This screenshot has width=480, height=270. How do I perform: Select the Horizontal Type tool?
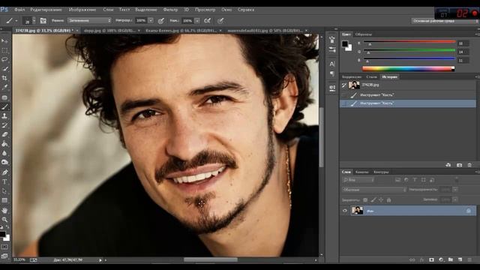4,181
